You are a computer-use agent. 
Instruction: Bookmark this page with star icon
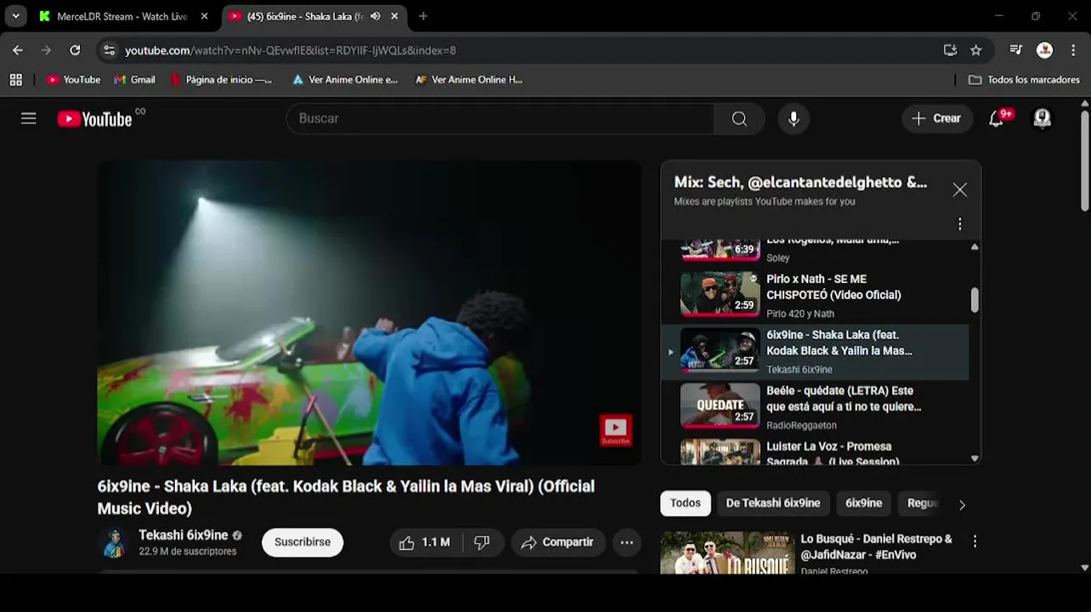click(976, 50)
